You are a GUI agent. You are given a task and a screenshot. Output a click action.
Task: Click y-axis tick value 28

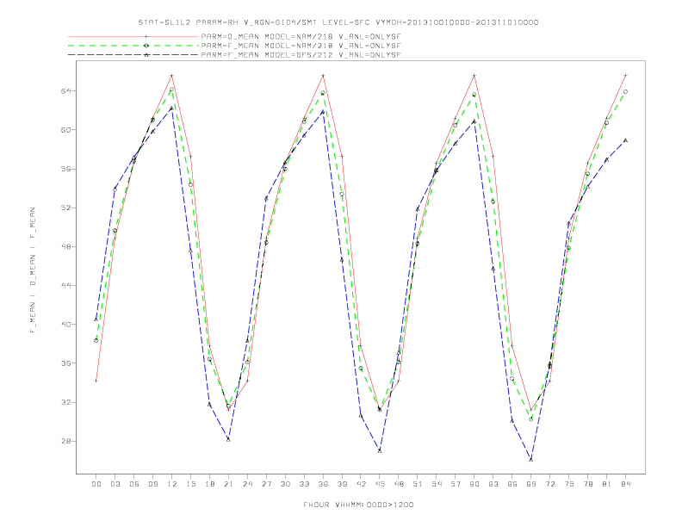(x=66, y=441)
